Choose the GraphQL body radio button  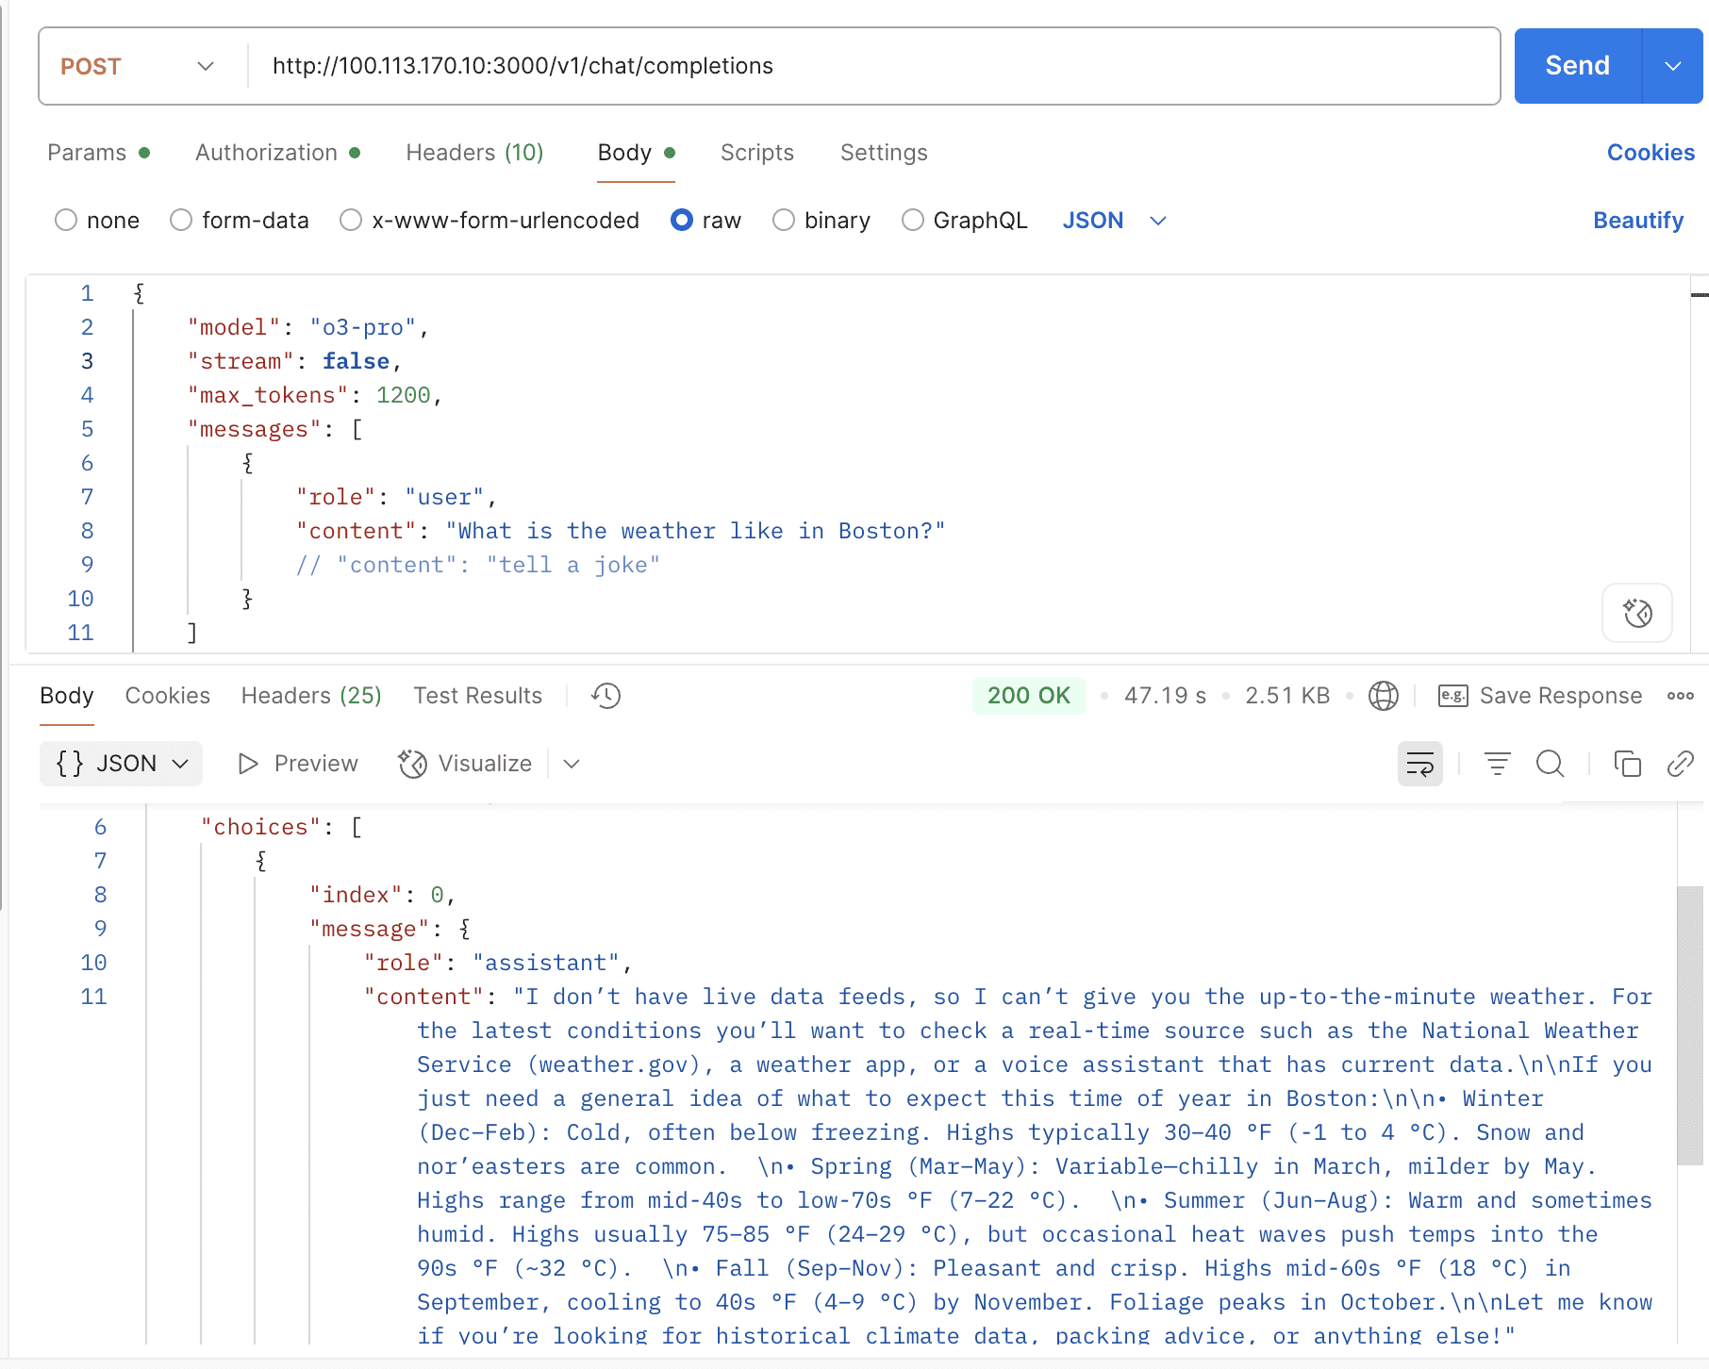[912, 221]
